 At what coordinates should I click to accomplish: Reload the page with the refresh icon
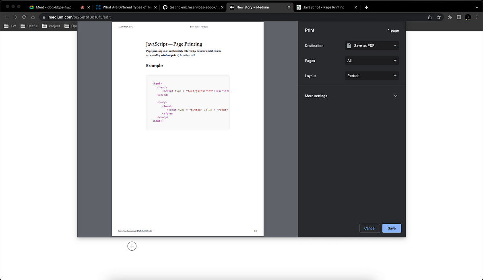(x=24, y=17)
